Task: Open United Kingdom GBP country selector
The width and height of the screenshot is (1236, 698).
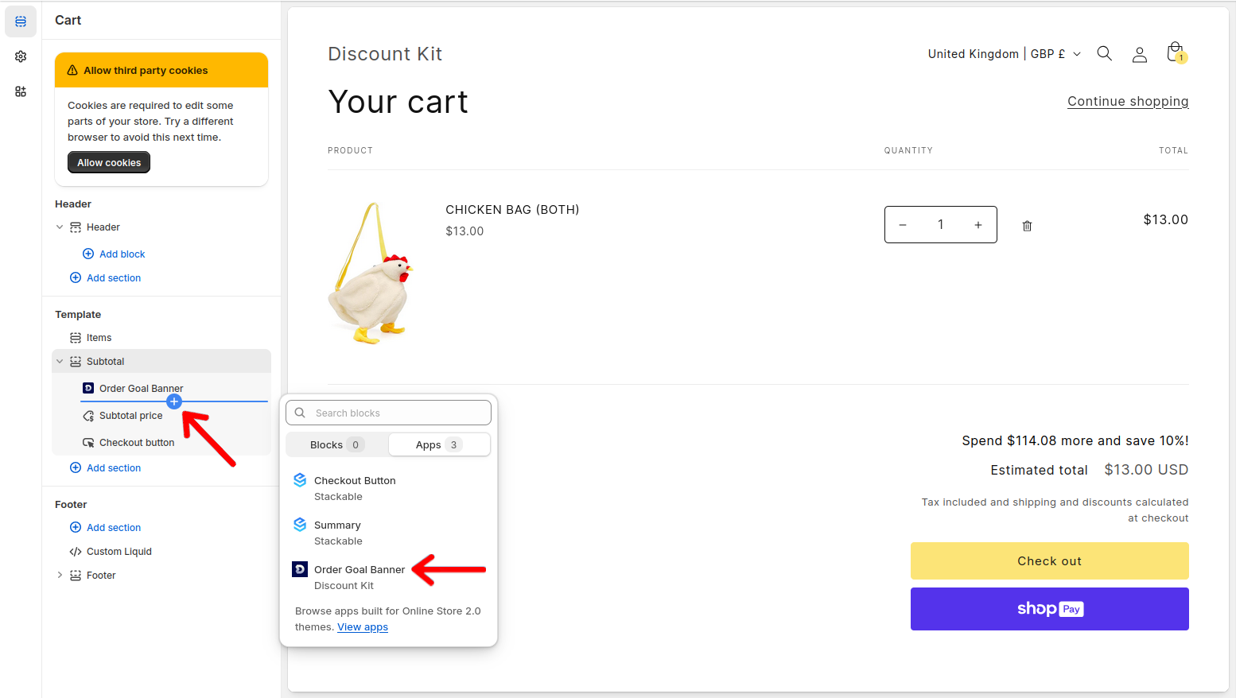Action: pos(1004,53)
